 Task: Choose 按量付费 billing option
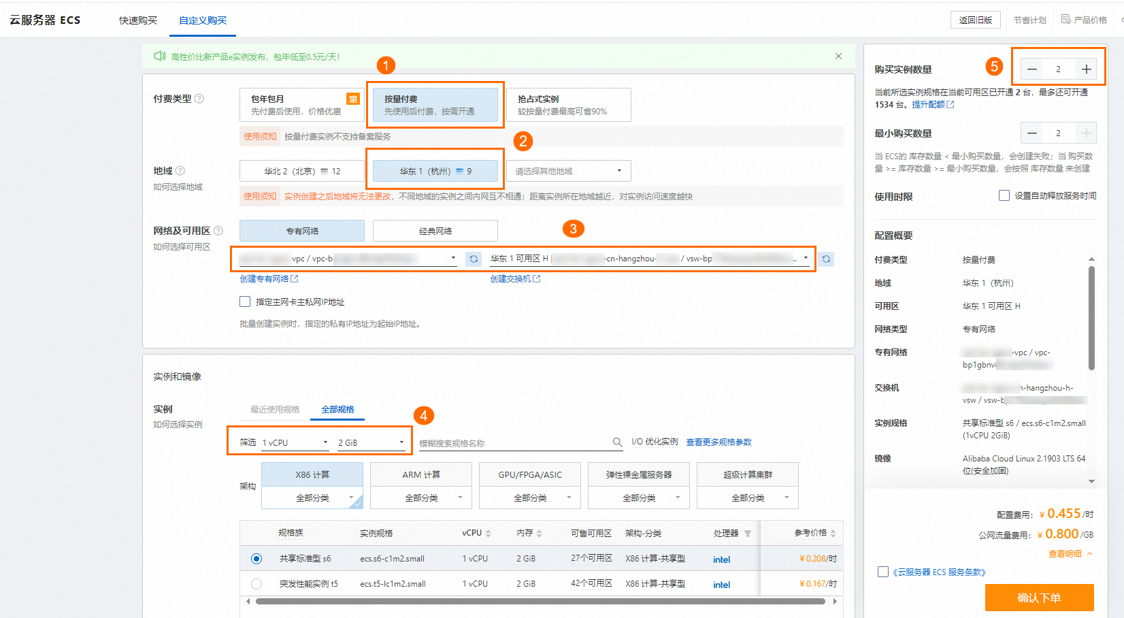click(435, 105)
